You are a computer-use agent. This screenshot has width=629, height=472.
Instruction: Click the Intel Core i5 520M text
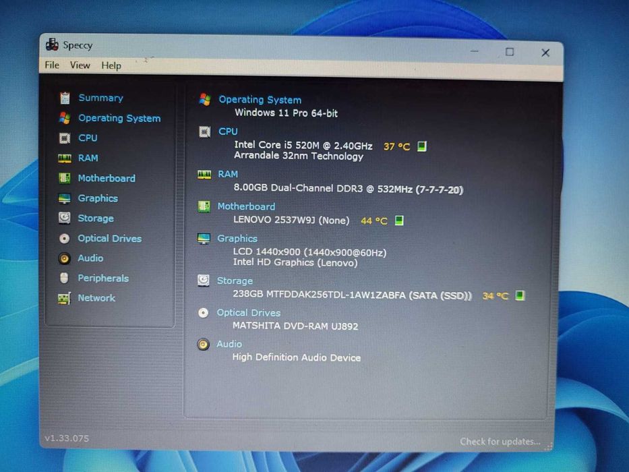(x=303, y=145)
